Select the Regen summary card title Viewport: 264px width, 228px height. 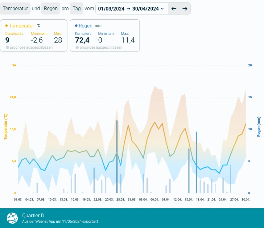pos(85,26)
